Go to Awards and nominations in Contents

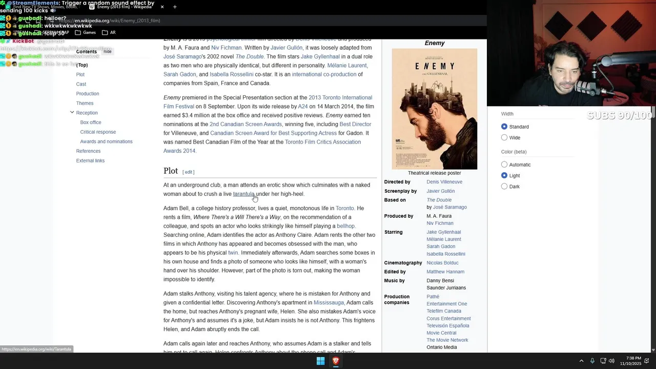(x=106, y=141)
